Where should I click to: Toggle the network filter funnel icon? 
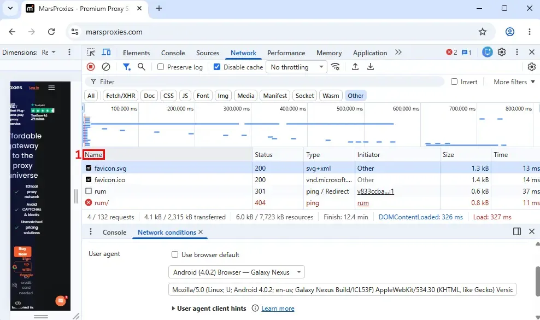[x=127, y=67]
